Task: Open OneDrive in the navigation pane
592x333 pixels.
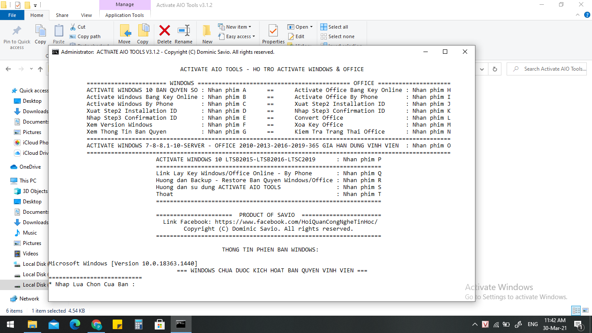Action: (26, 167)
